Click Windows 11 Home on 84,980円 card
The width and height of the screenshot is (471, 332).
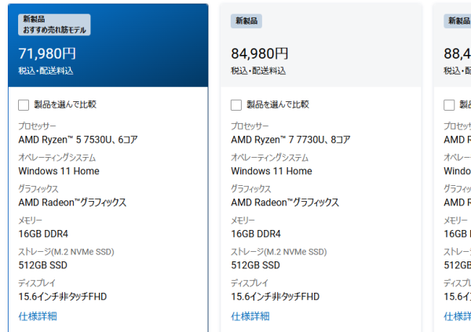click(x=272, y=171)
